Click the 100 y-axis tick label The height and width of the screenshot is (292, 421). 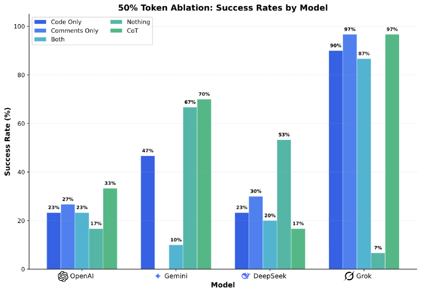point(20,27)
